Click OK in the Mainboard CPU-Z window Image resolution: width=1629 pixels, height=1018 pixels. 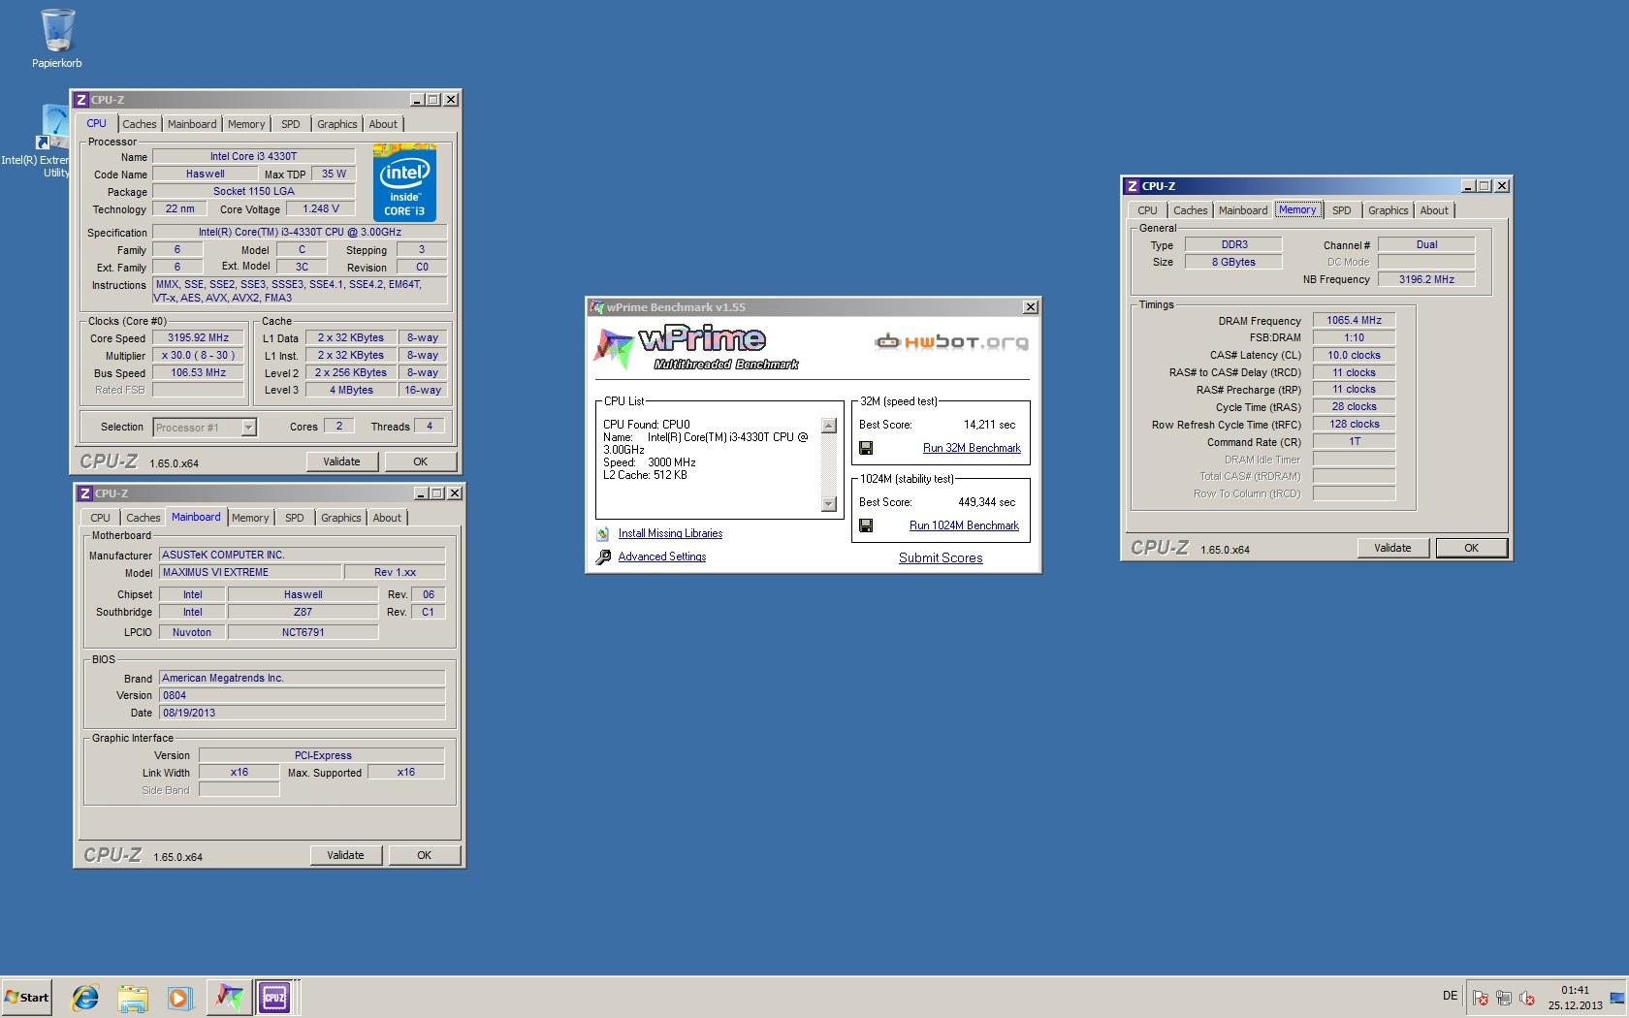tap(425, 855)
